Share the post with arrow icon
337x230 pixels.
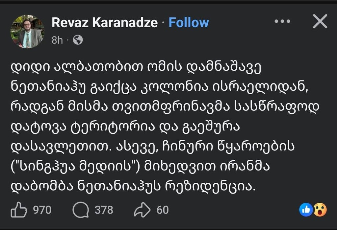click(x=142, y=210)
